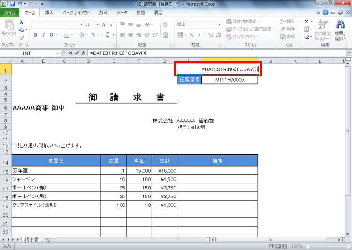Click the Save icon in quick access toolbar
Screen dimensions: 352x250
click(x=12, y=4)
